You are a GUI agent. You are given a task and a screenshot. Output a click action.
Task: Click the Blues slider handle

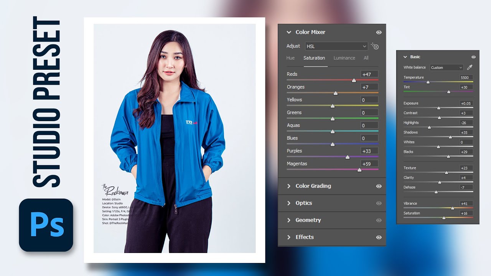coord(333,144)
